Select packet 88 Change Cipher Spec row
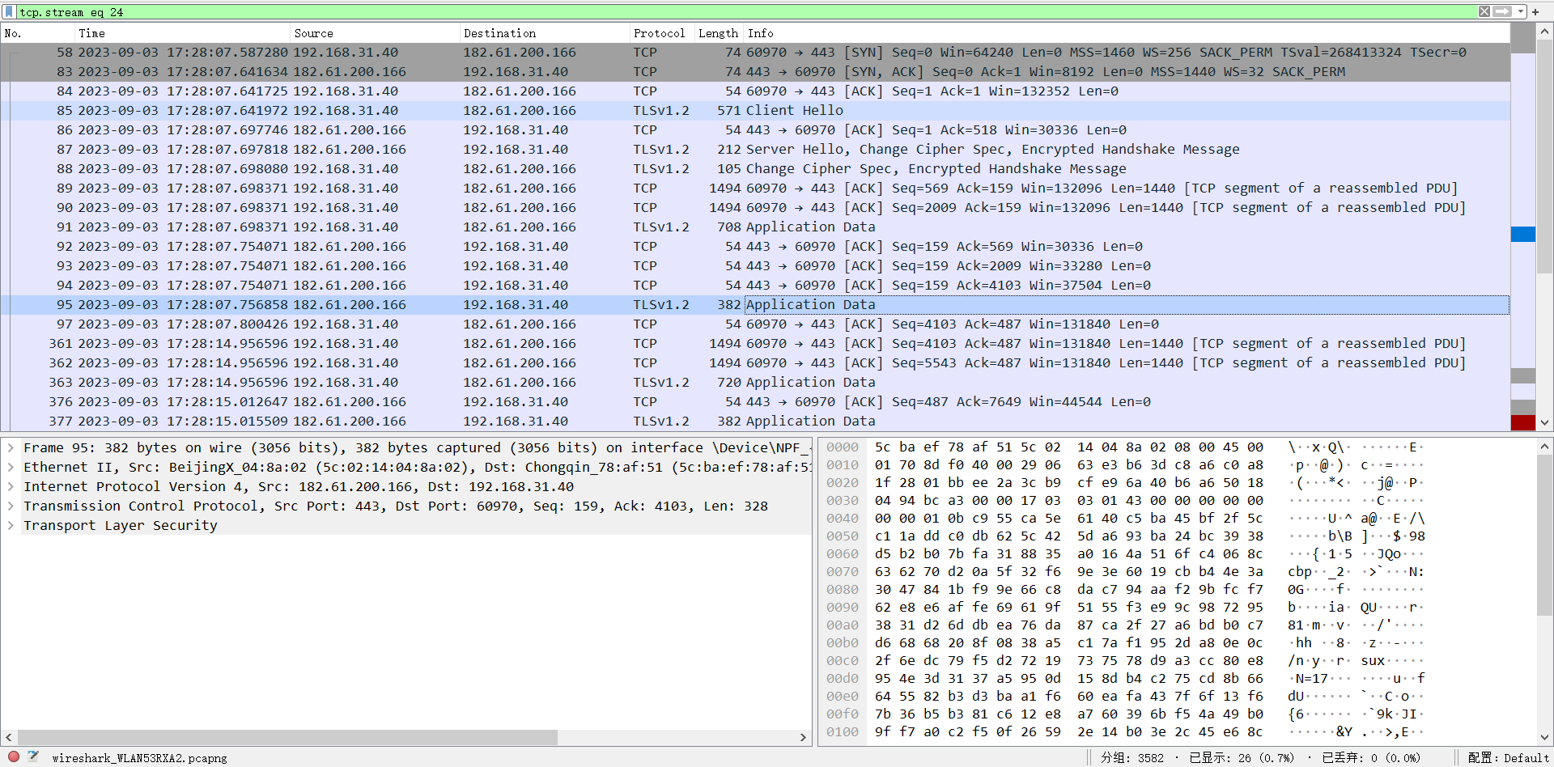The image size is (1554, 767). (755, 169)
